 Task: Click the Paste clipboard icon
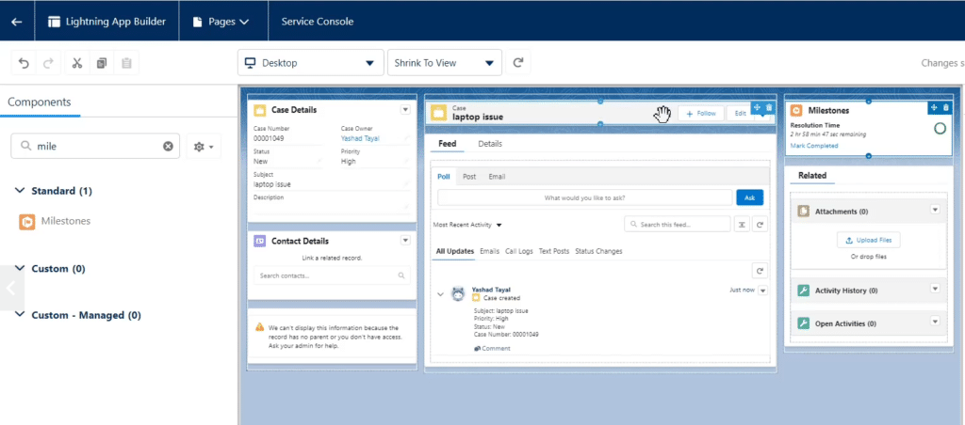click(x=126, y=63)
